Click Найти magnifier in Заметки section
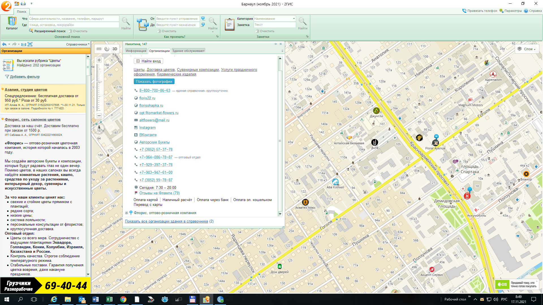The height and width of the screenshot is (305, 543). click(x=303, y=23)
